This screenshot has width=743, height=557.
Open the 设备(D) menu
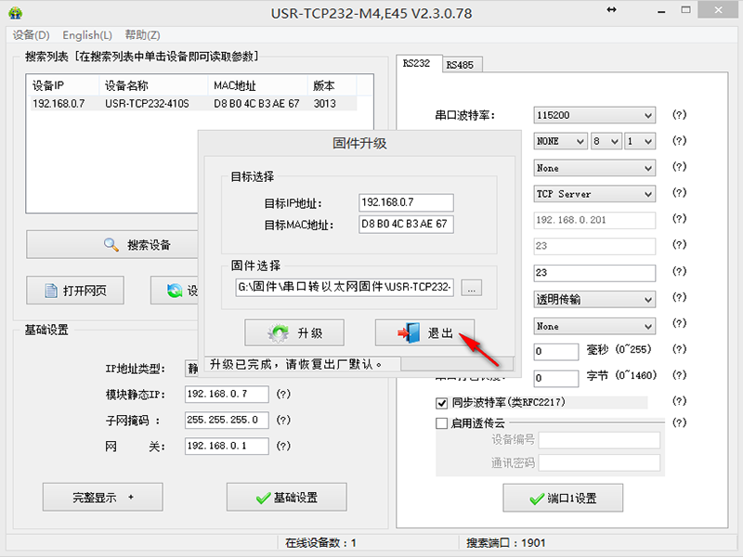[32, 35]
